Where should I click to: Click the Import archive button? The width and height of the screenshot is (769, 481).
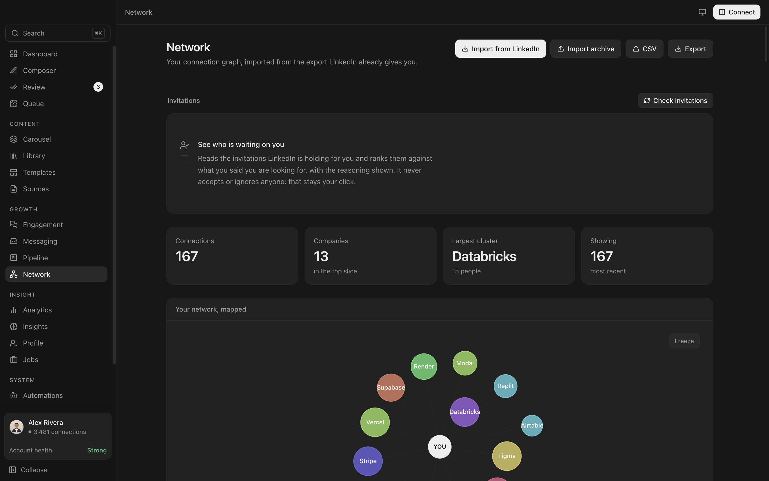coord(586,49)
